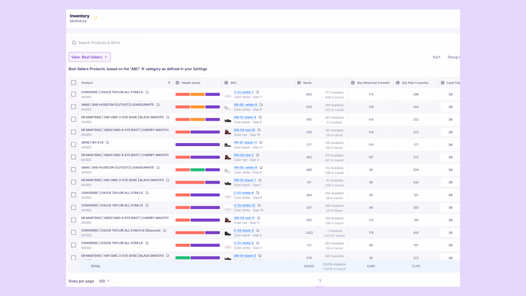The height and width of the screenshot is (296, 526).
Task: Open the Group by options
Action: 454,57
